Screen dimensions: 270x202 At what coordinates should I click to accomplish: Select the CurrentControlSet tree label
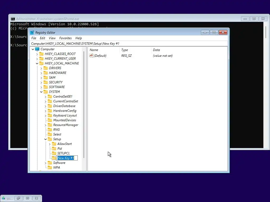(x=66, y=101)
